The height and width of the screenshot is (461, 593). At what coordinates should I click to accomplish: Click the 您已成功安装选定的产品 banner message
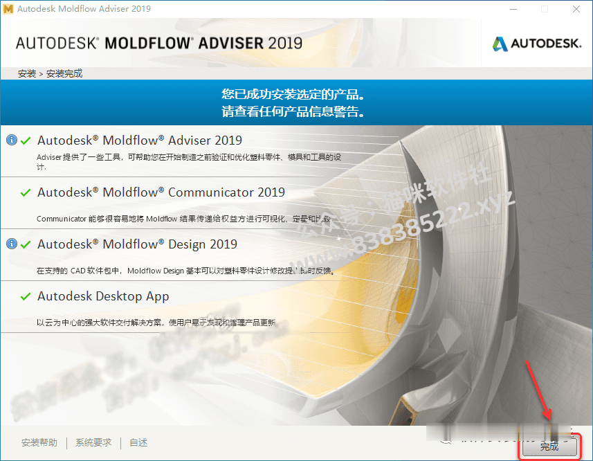293,94
